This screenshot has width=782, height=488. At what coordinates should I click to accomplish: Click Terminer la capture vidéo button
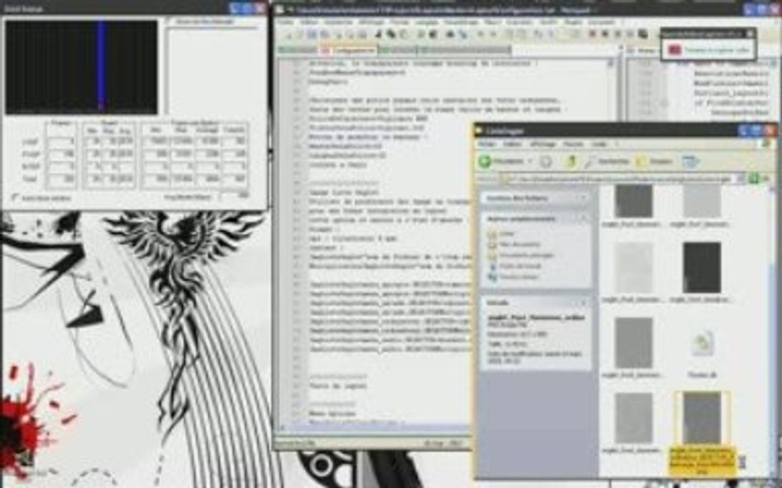709,50
